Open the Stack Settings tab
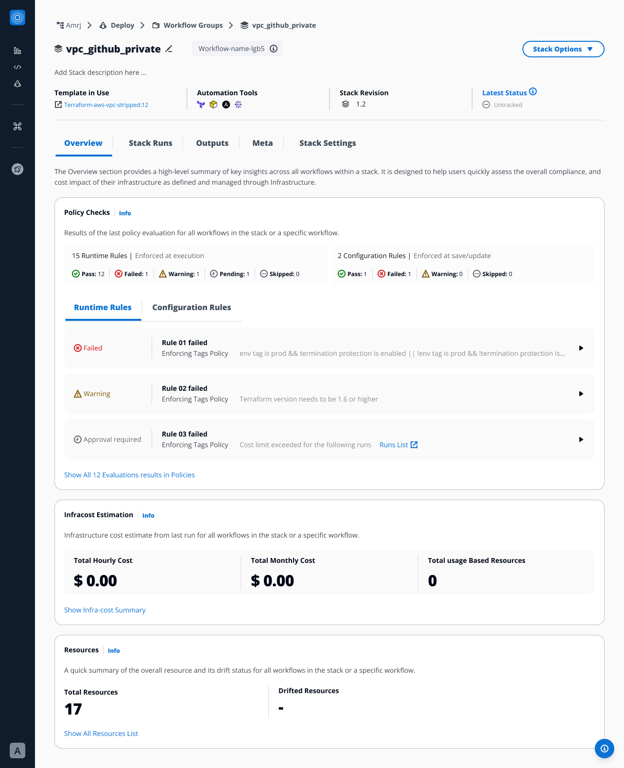 [x=327, y=143]
